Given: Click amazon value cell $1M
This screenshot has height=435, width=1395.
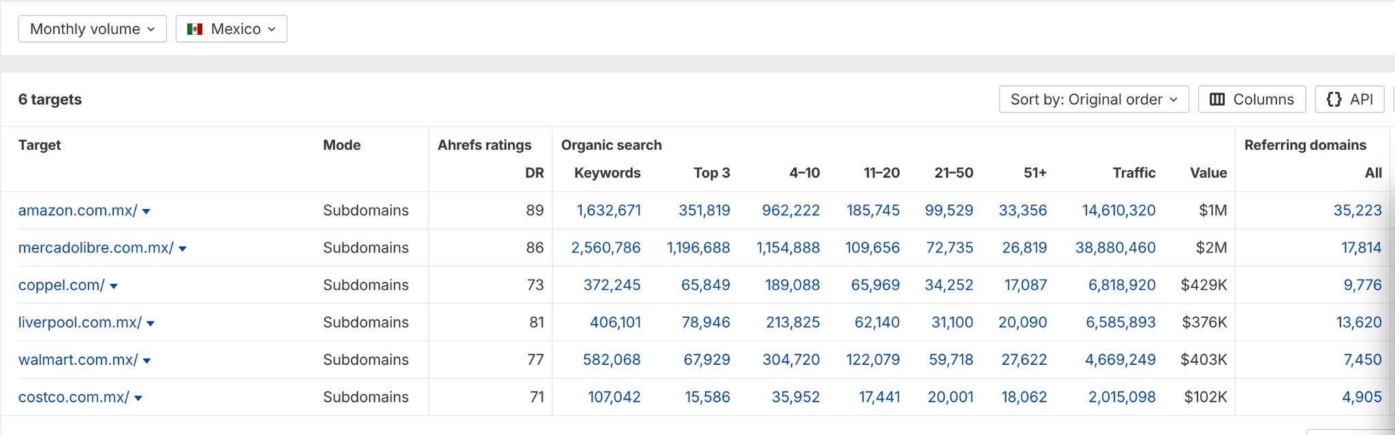Looking at the screenshot, I should pos(1213,210).
